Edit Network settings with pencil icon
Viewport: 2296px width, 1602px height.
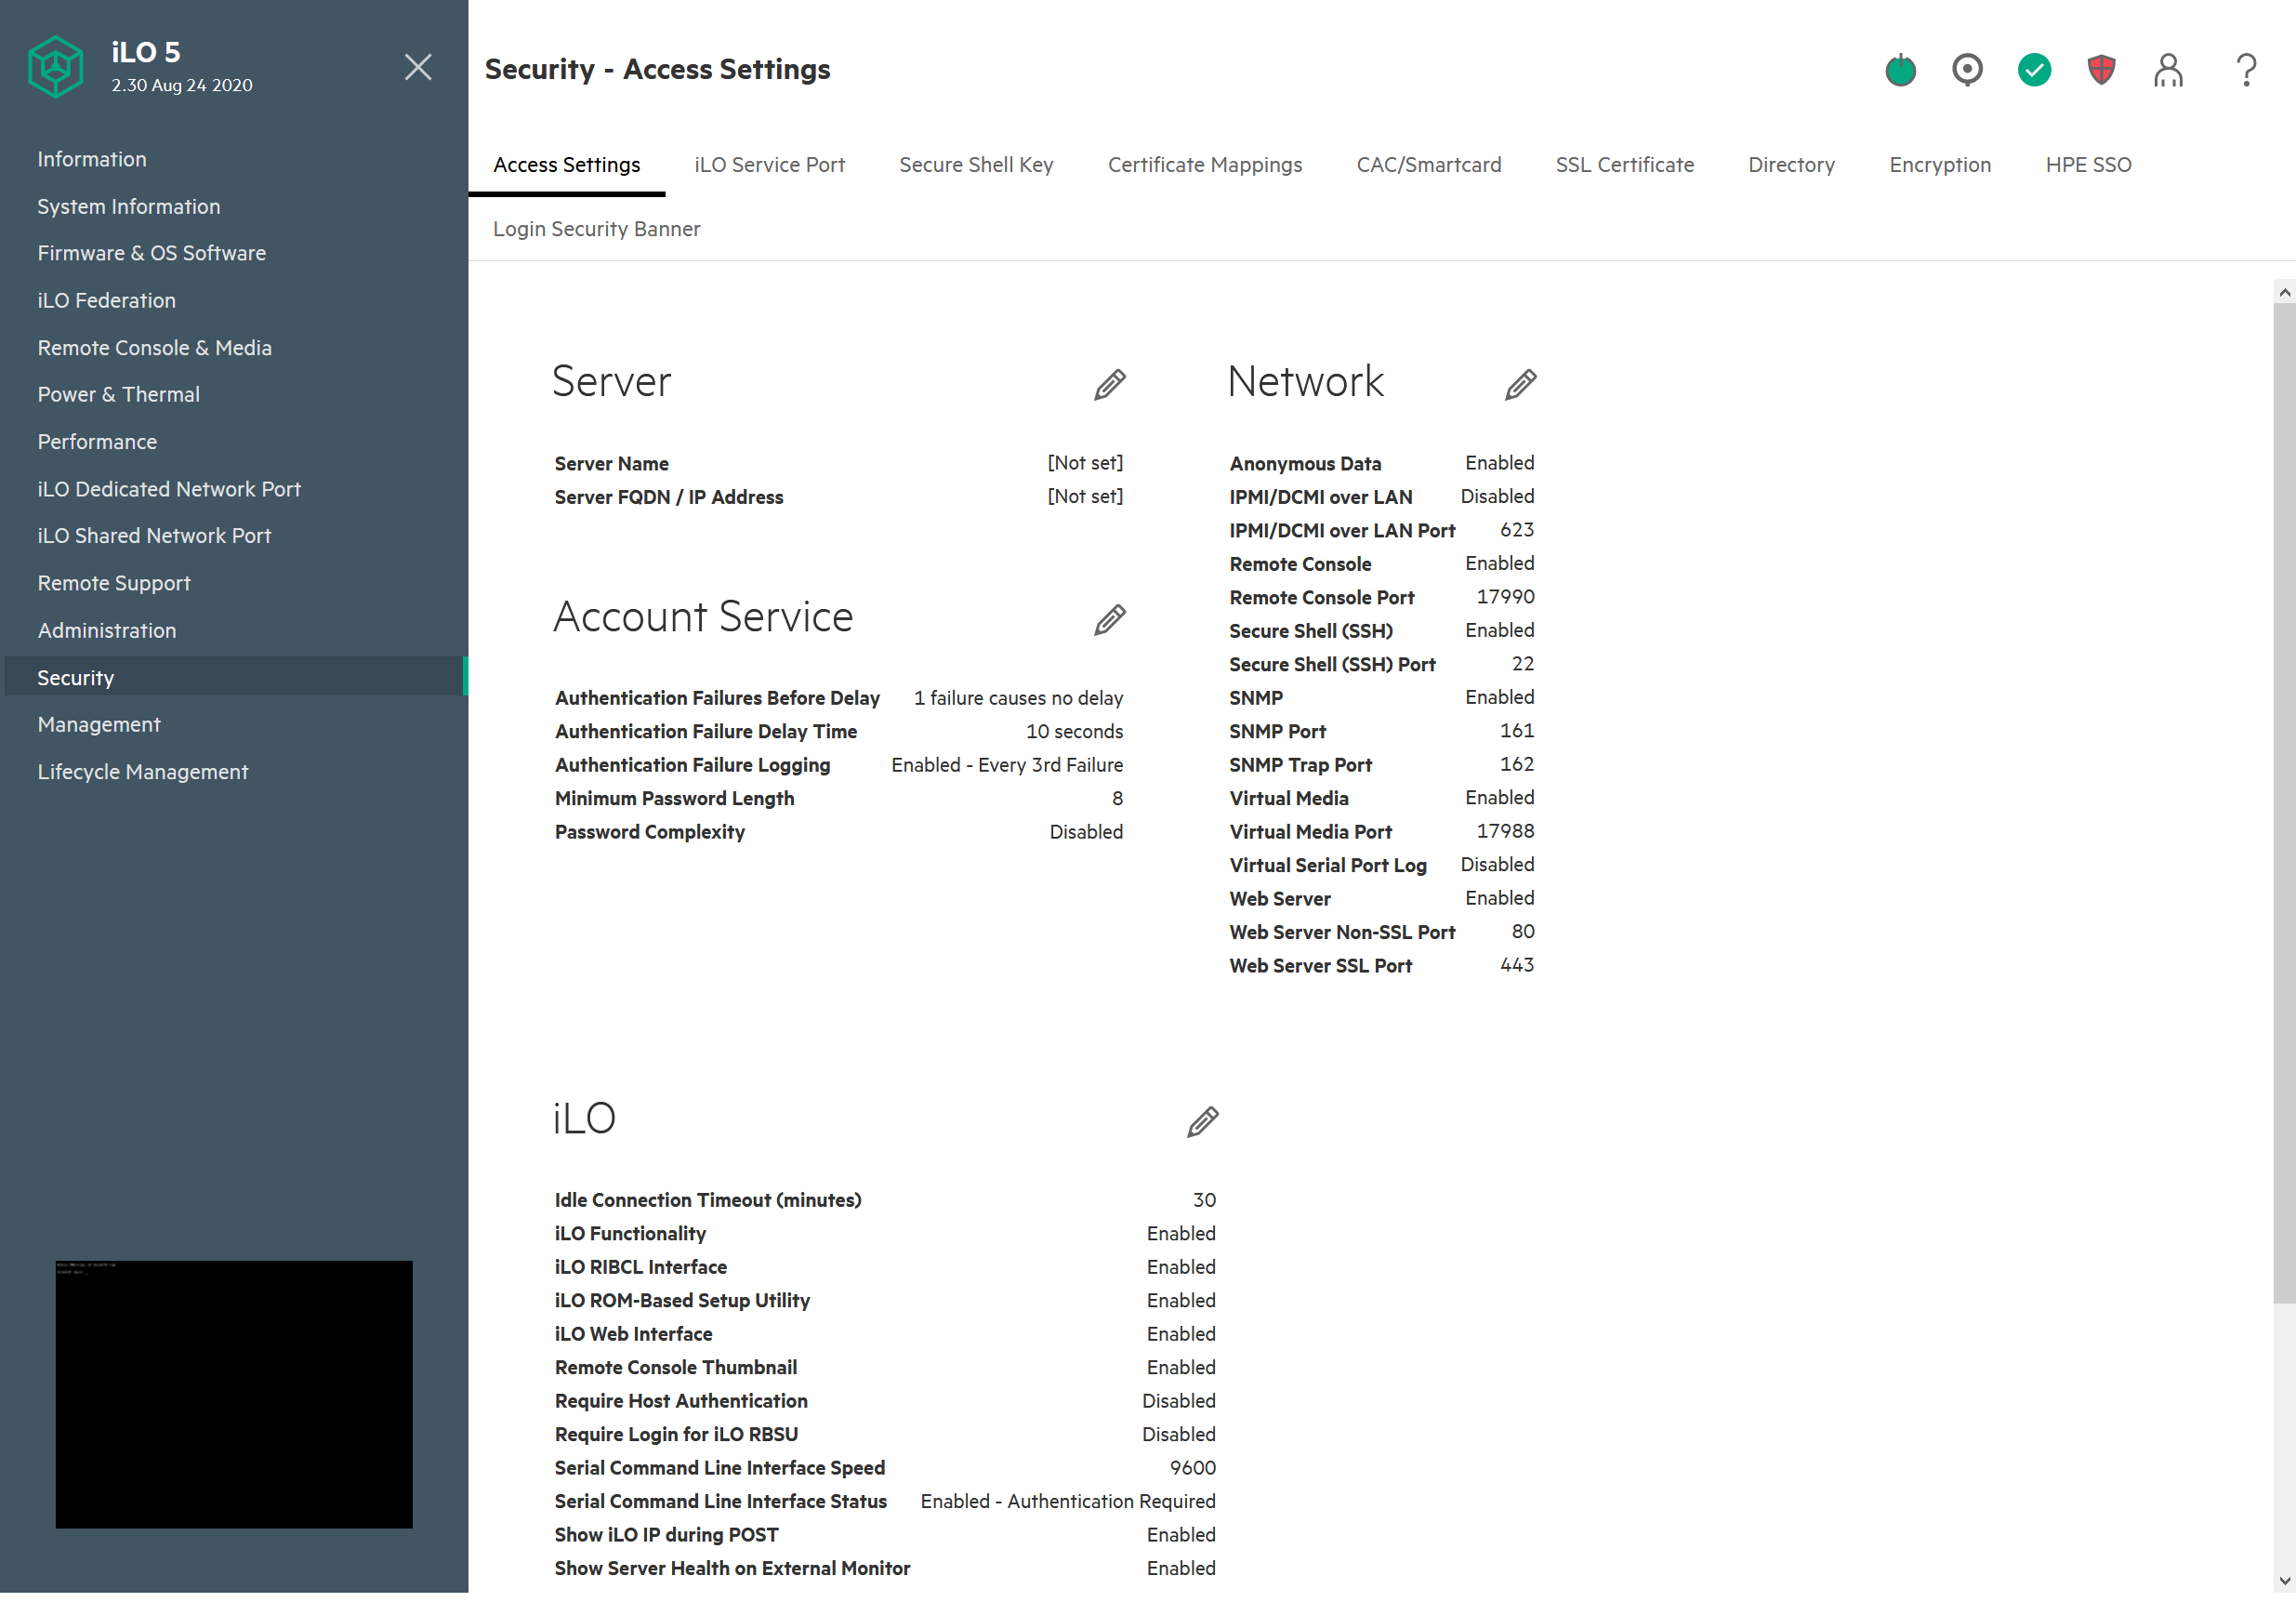point(1520,384)
